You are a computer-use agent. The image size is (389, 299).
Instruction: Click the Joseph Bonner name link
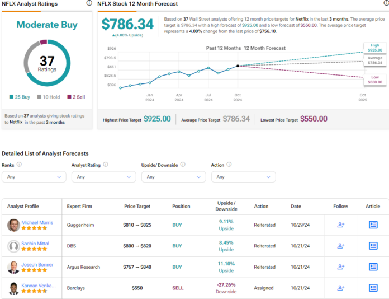38,264
